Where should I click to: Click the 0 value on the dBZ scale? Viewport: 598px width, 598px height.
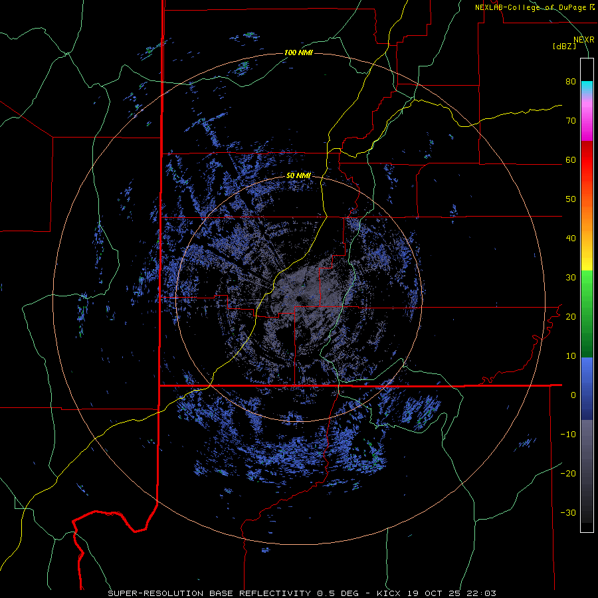(573, 395)
